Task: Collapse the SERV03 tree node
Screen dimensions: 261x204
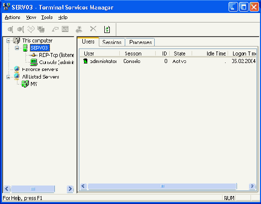Action: click(x=17, y=48)
